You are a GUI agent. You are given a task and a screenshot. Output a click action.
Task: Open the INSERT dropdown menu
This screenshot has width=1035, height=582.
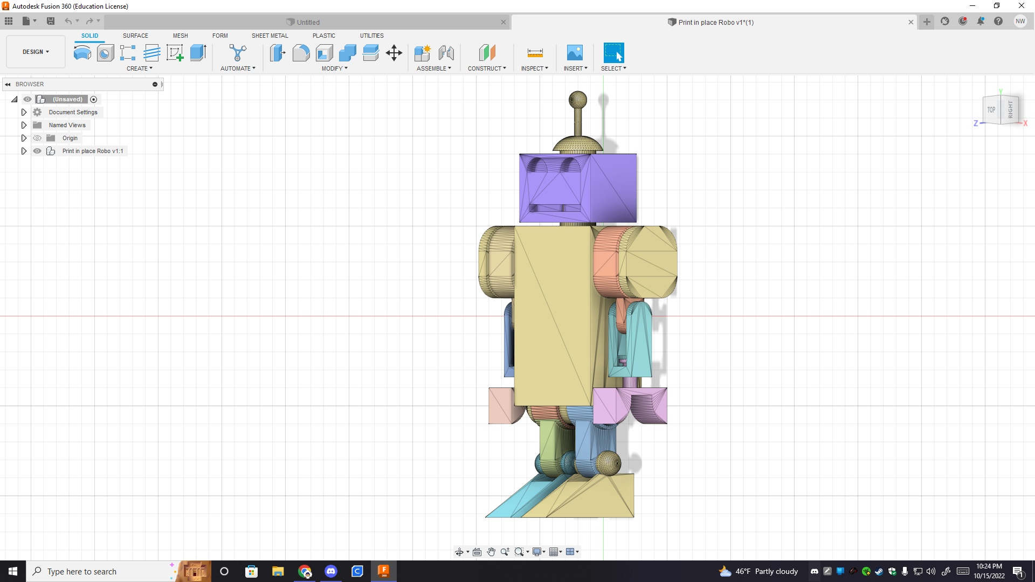pos(576,68)
